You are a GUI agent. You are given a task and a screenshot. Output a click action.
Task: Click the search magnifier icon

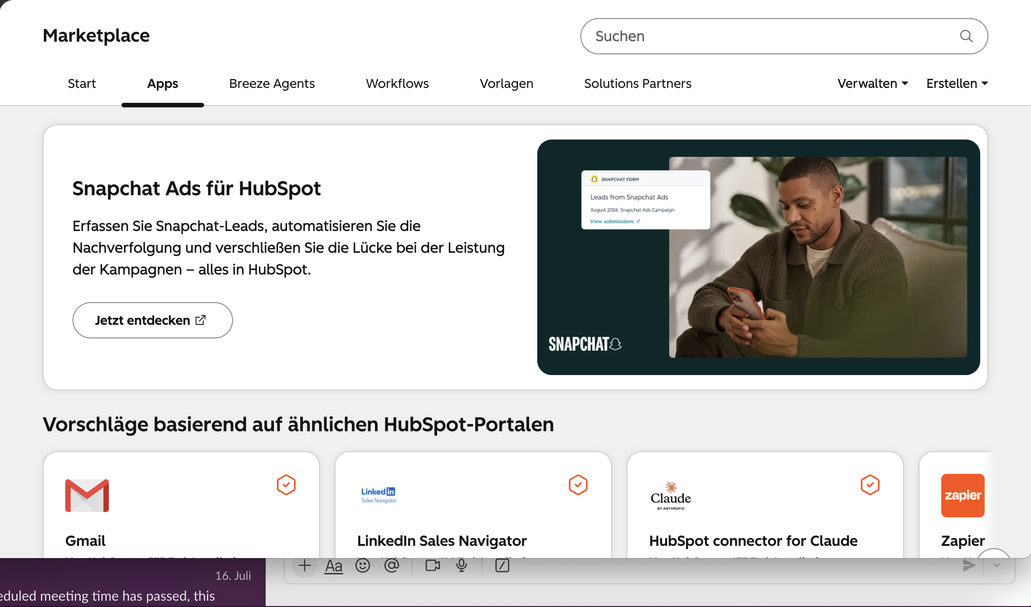(x=966, y=36)
